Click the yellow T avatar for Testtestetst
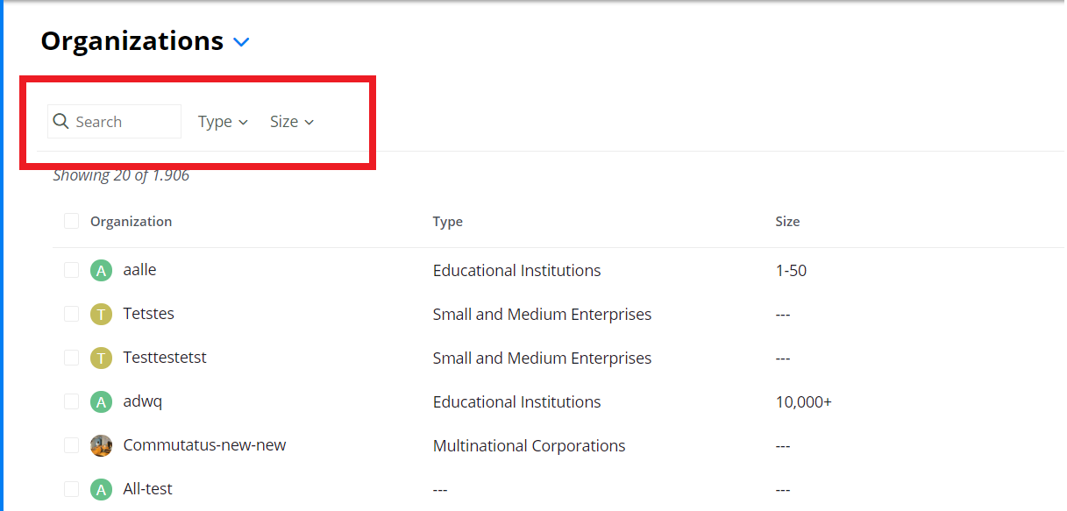The image size is (1067, 511). (x=102, y=358)
